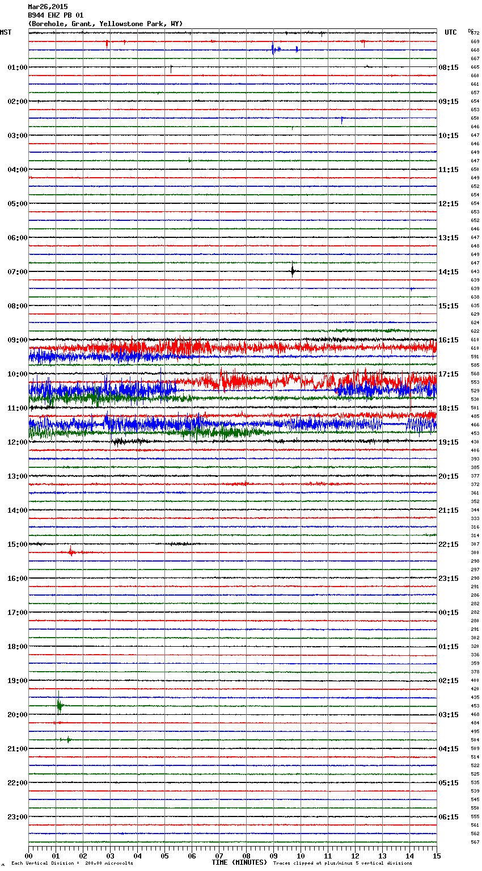Viewport: 482px width, 871px height.
Task: Select the 17:00 MST time label
Action: [18, 613]
